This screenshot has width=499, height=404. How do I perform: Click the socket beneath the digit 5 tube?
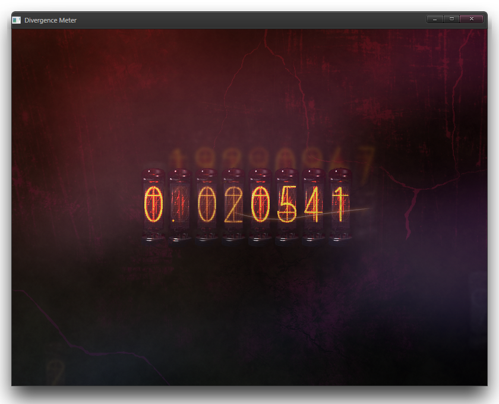click(x=286, y=238)
